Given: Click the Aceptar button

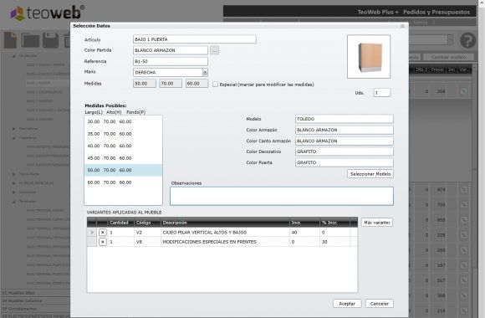Looking at the screenshot, I should pyautogui.click(x=347, y=304).
